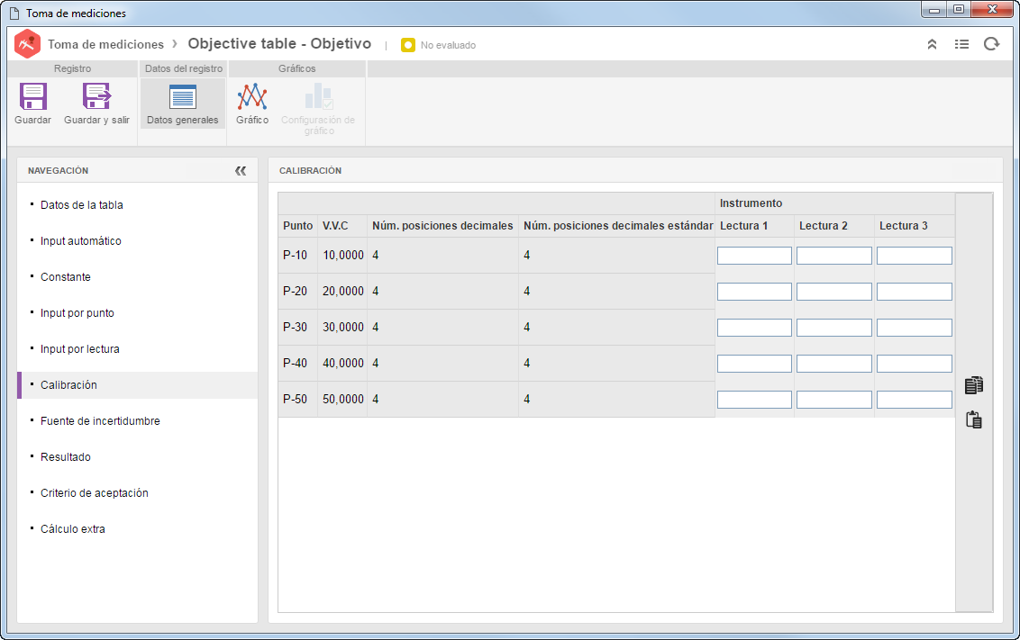
Task: Click Lectura 2 field for P-50
Action: click(834, 400)
